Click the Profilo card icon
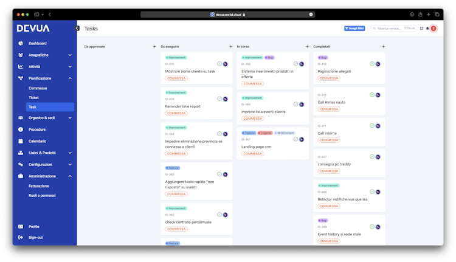The image size is (456, 262). [x=21, y=227]
